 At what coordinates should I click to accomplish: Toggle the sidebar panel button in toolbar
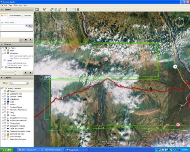click(x=37, y=9)
